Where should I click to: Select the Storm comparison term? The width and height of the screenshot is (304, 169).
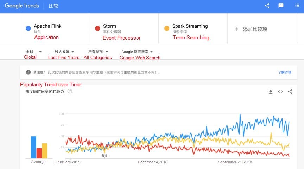pos(109,26)
